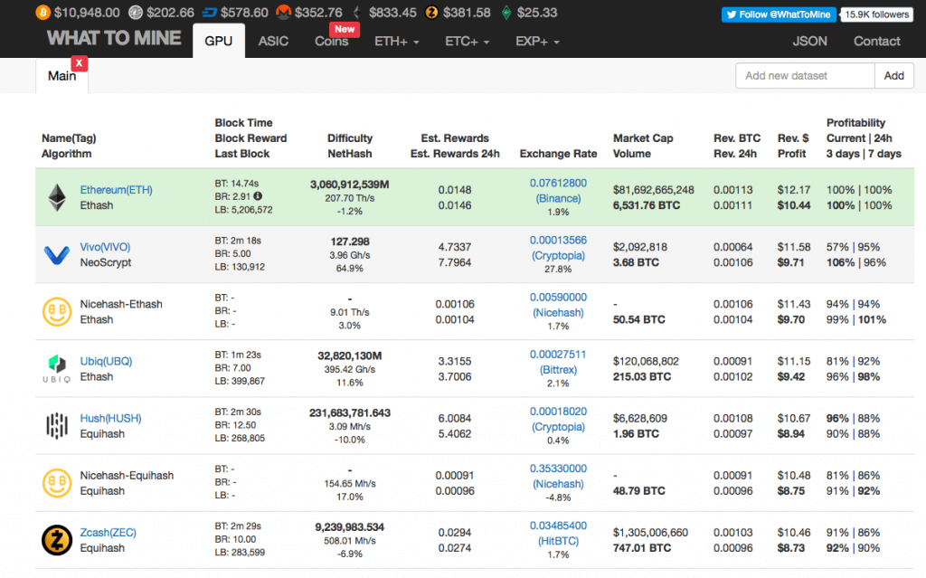
Task: Follow @WhatToMine on Twitter
Action: tap(778, 14)
